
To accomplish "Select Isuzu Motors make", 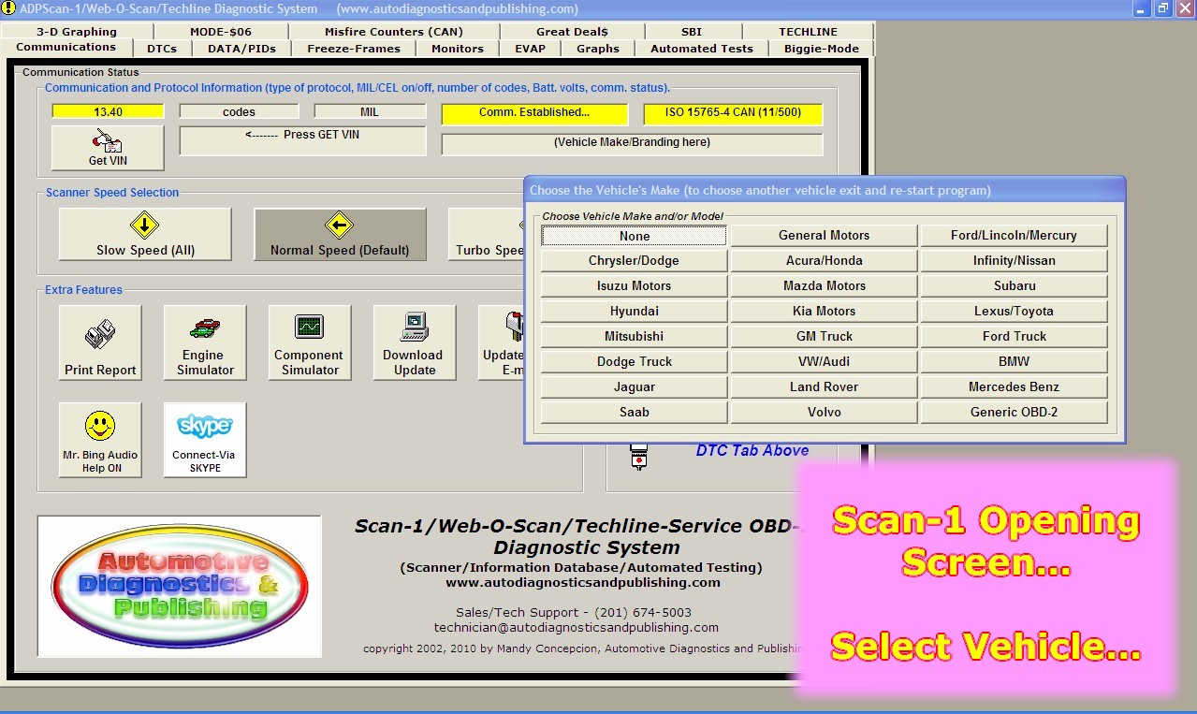I will point(635,286).
